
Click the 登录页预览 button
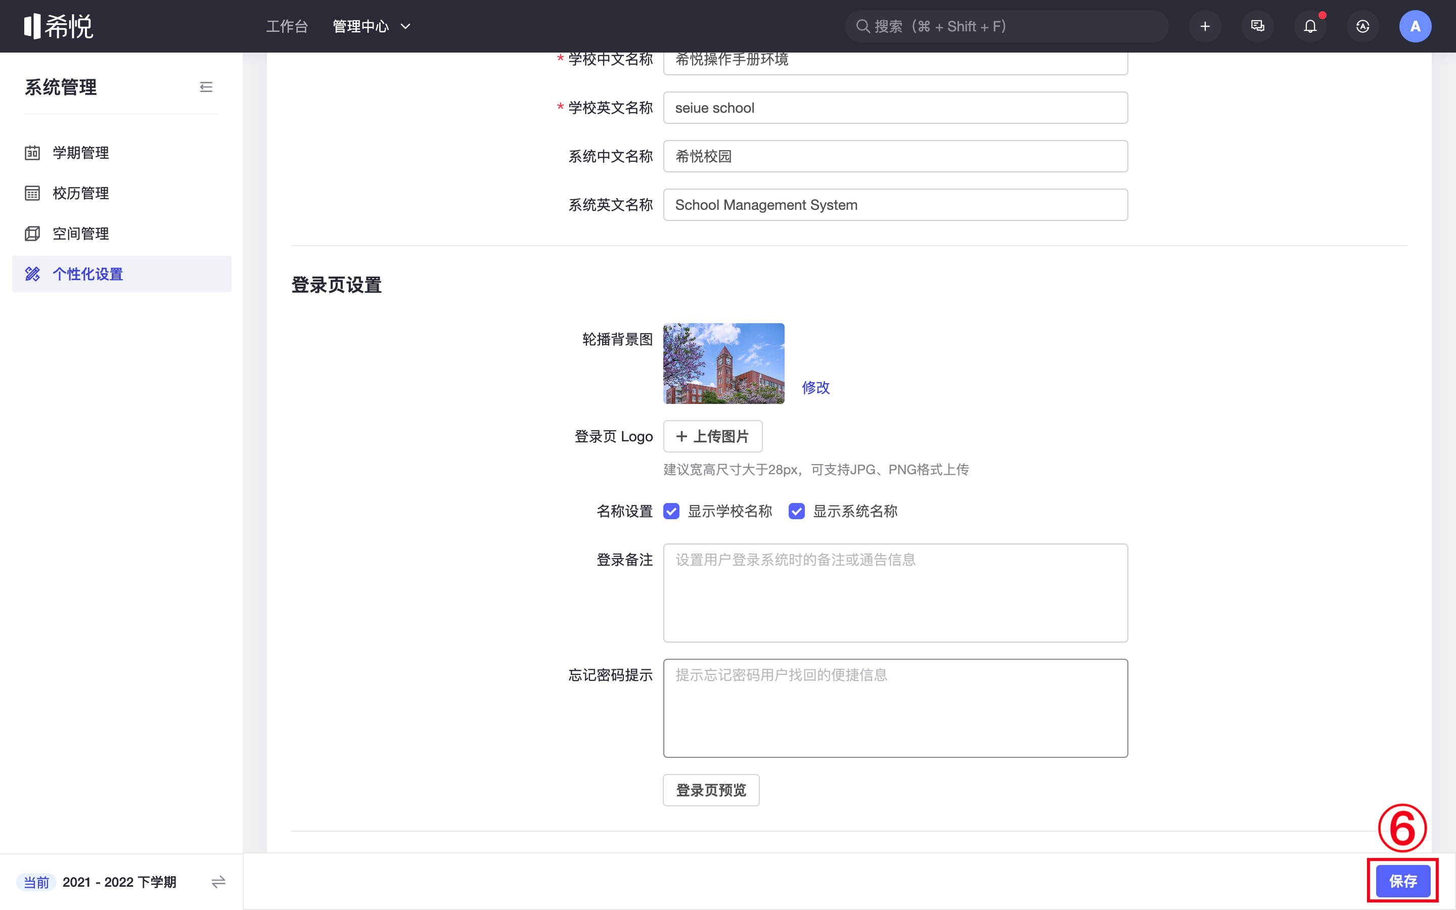coord(711,790)
